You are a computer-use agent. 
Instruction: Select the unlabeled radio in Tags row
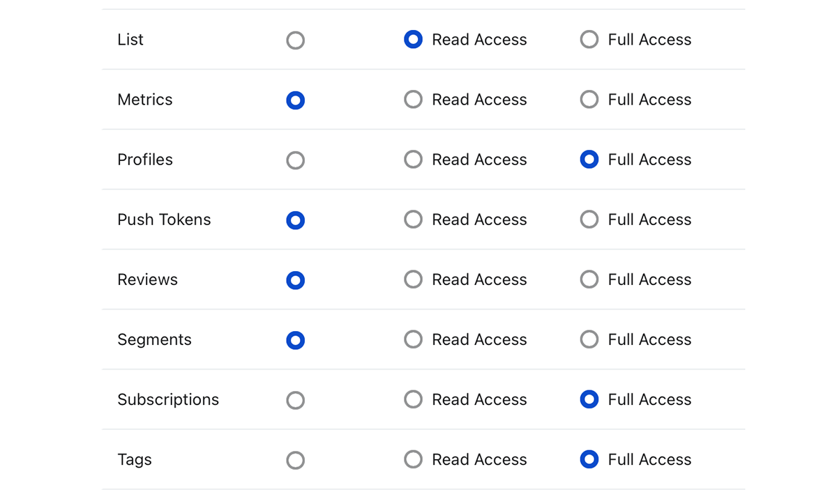296,460
